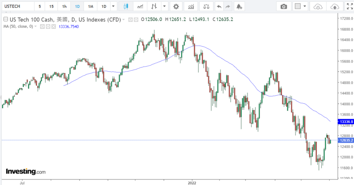Click the 12635.2 current price label
354x185 pixels.
(346, 140)
